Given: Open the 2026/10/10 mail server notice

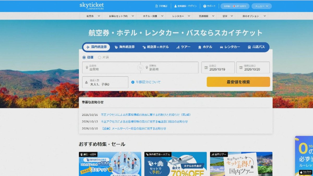Looking at the screenshot, I should [134, 129].
